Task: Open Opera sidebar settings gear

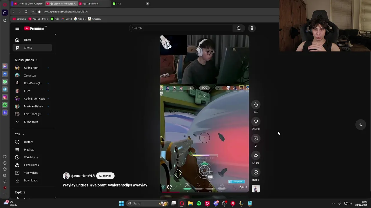Action: (5, 175)
